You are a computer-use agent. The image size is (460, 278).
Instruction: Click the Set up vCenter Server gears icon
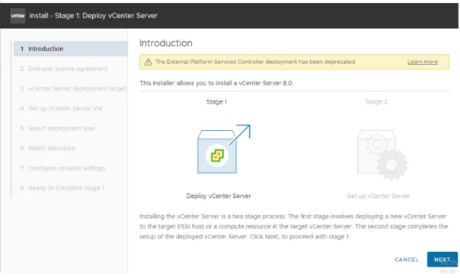[382, 155]
